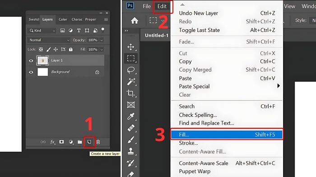Select the Magic Wand tool
Image resolution: width=316 pixels, height=177 pixels.
pyautogui.click(x=131, y=82)
